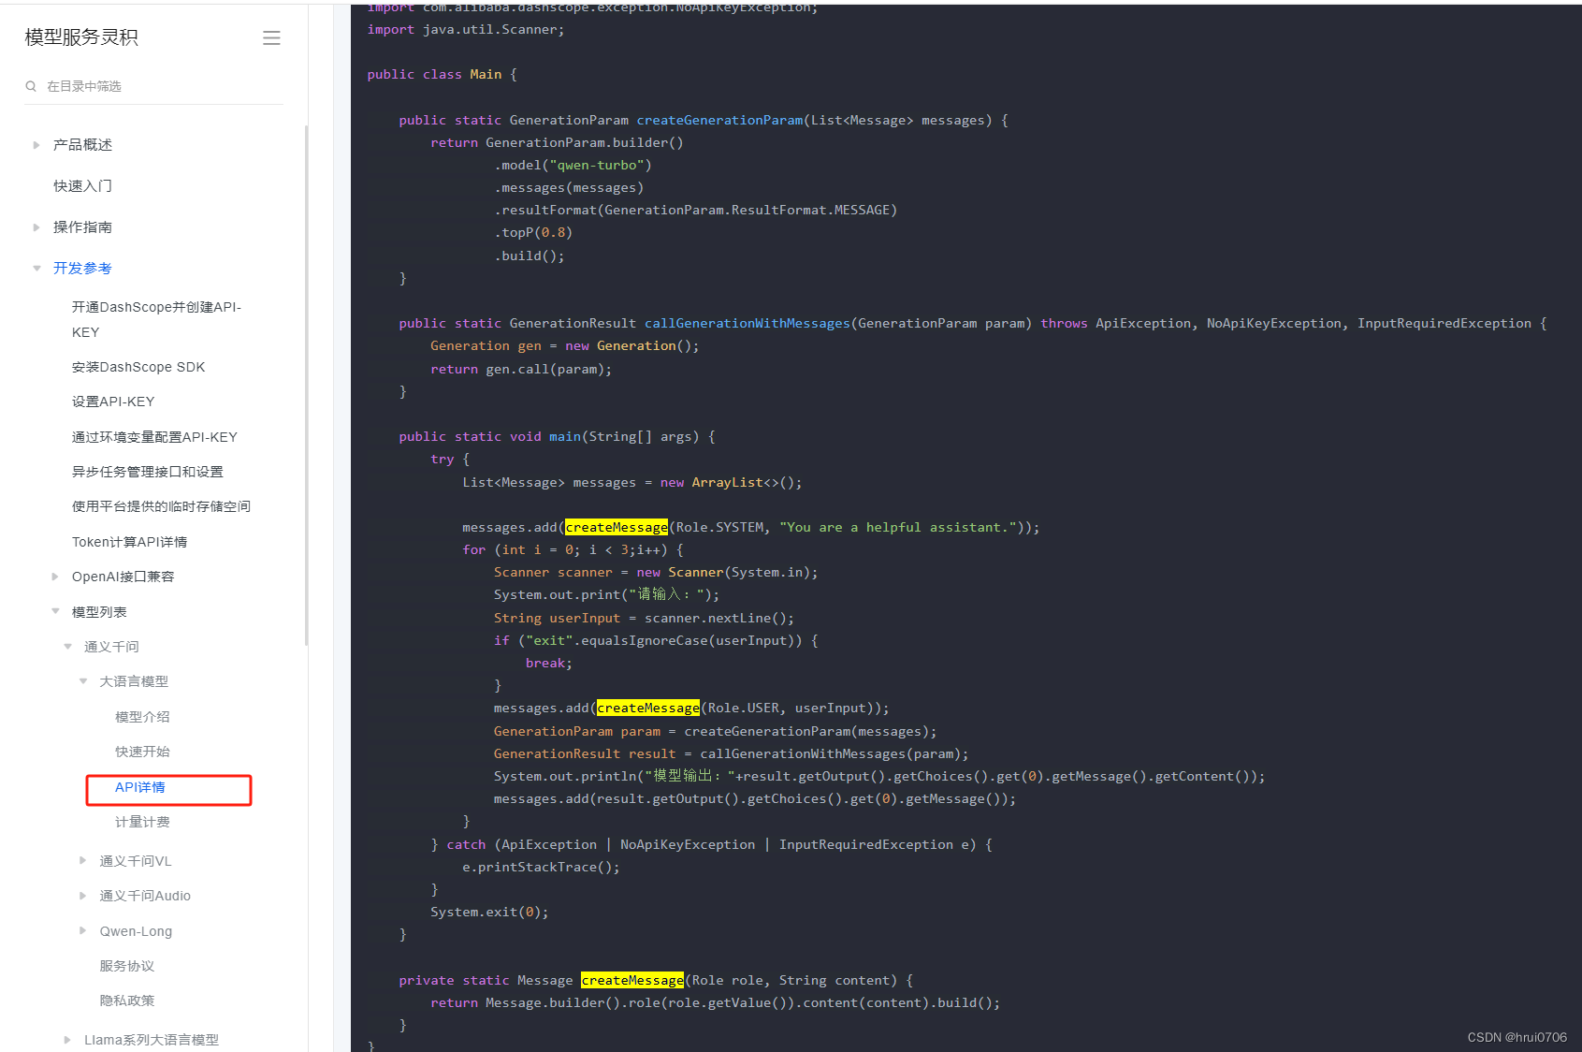
Task: Expand the Llama系列大语言模型 node arrow
Action: click(x=67, y=1040)
